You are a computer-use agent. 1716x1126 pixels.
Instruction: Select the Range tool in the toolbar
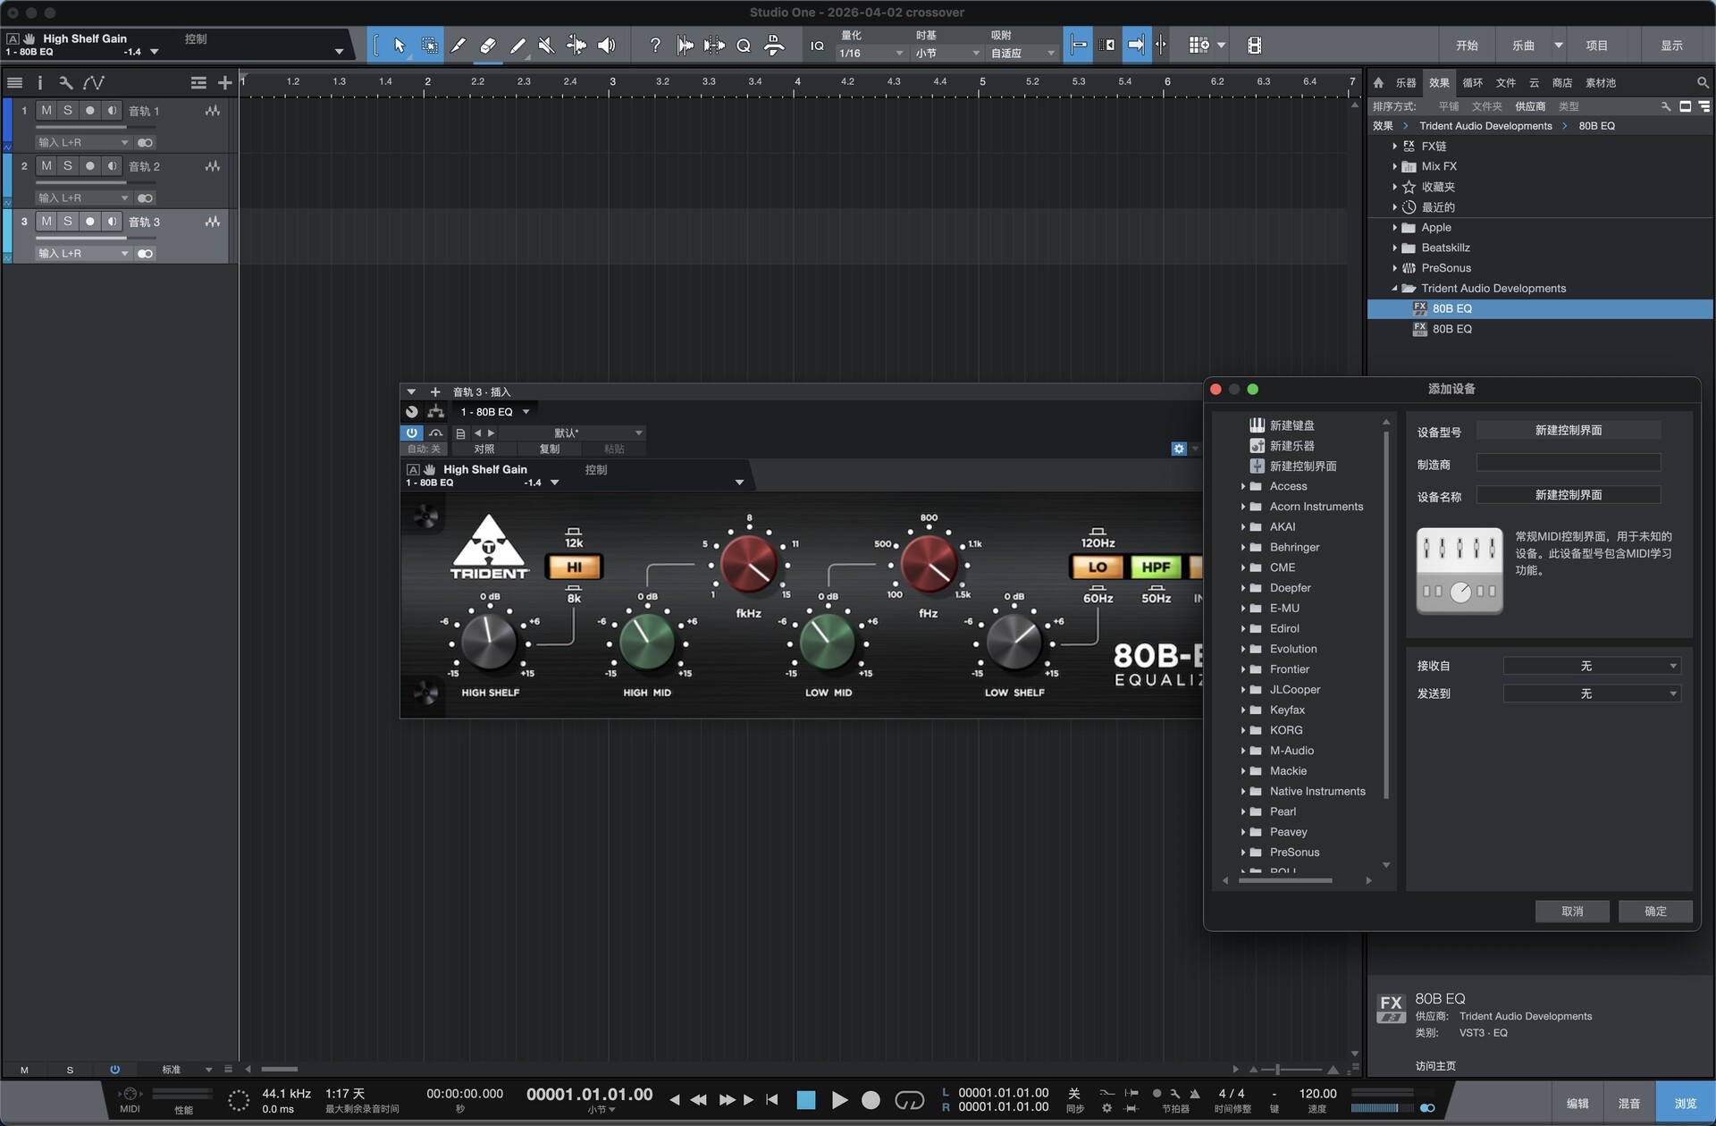pyautogui.click(x=429, y=46)
